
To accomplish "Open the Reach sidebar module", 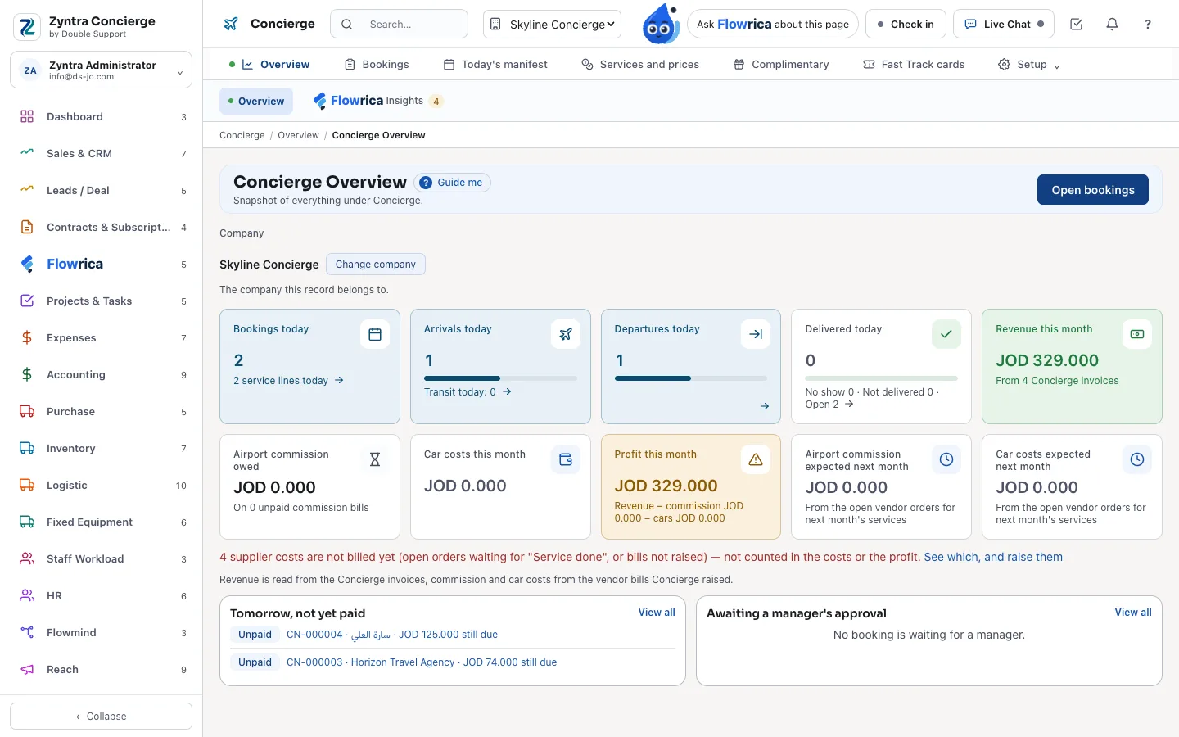I will tap(101, 669).
